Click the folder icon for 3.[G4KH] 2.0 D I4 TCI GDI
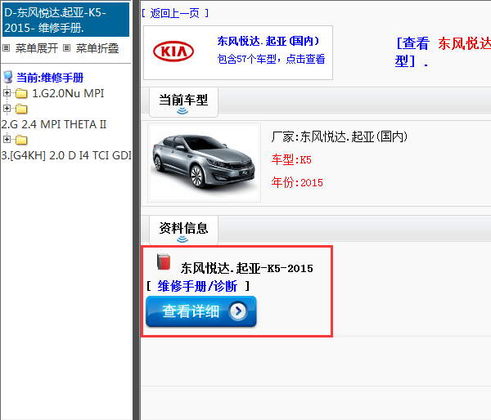Viewport: 491px width, 420px height. click(21, 140)
